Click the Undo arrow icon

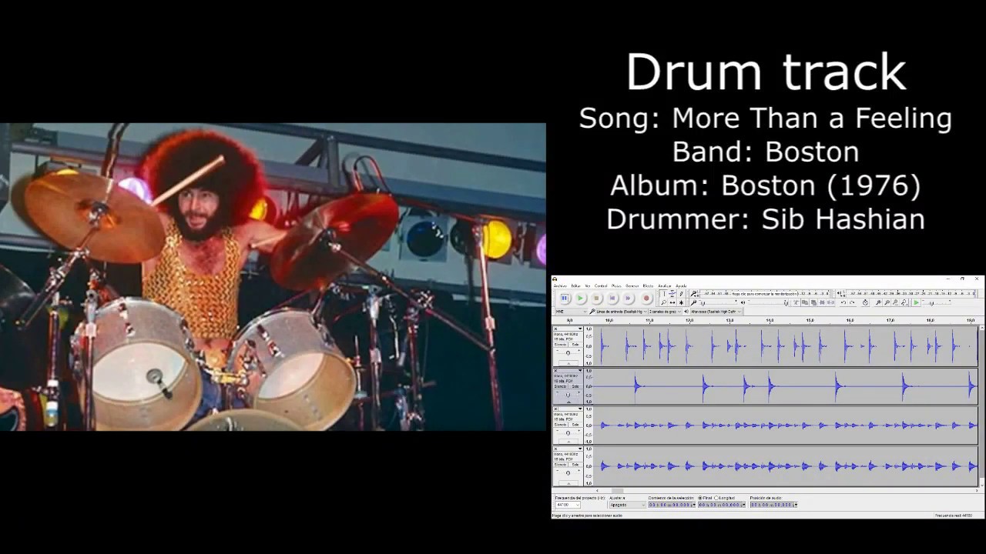pyautogui.click(x=843, y=302)
